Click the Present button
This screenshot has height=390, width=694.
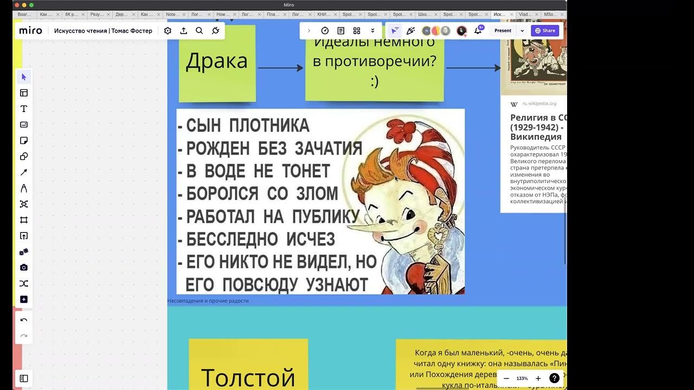[x=503, y=31]
